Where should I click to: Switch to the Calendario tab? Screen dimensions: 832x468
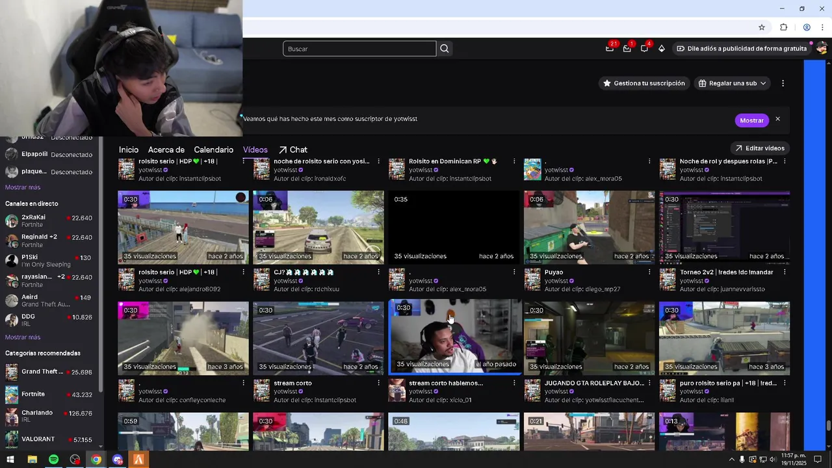click(213, 149)
